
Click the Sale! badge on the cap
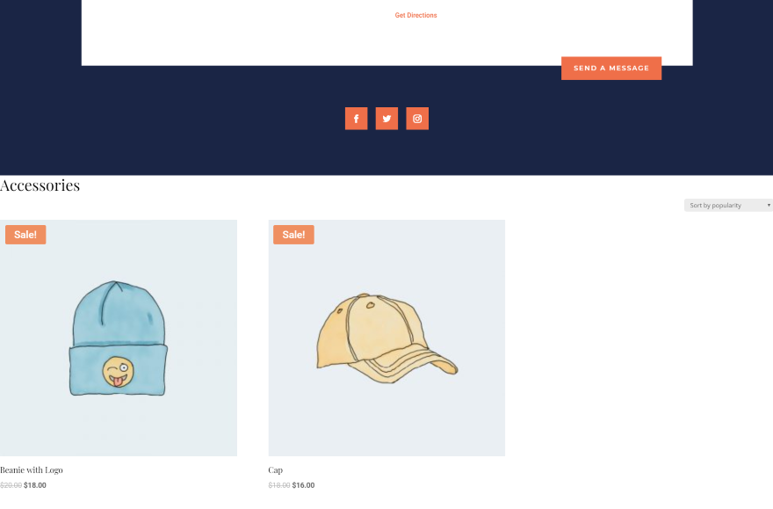293,235
